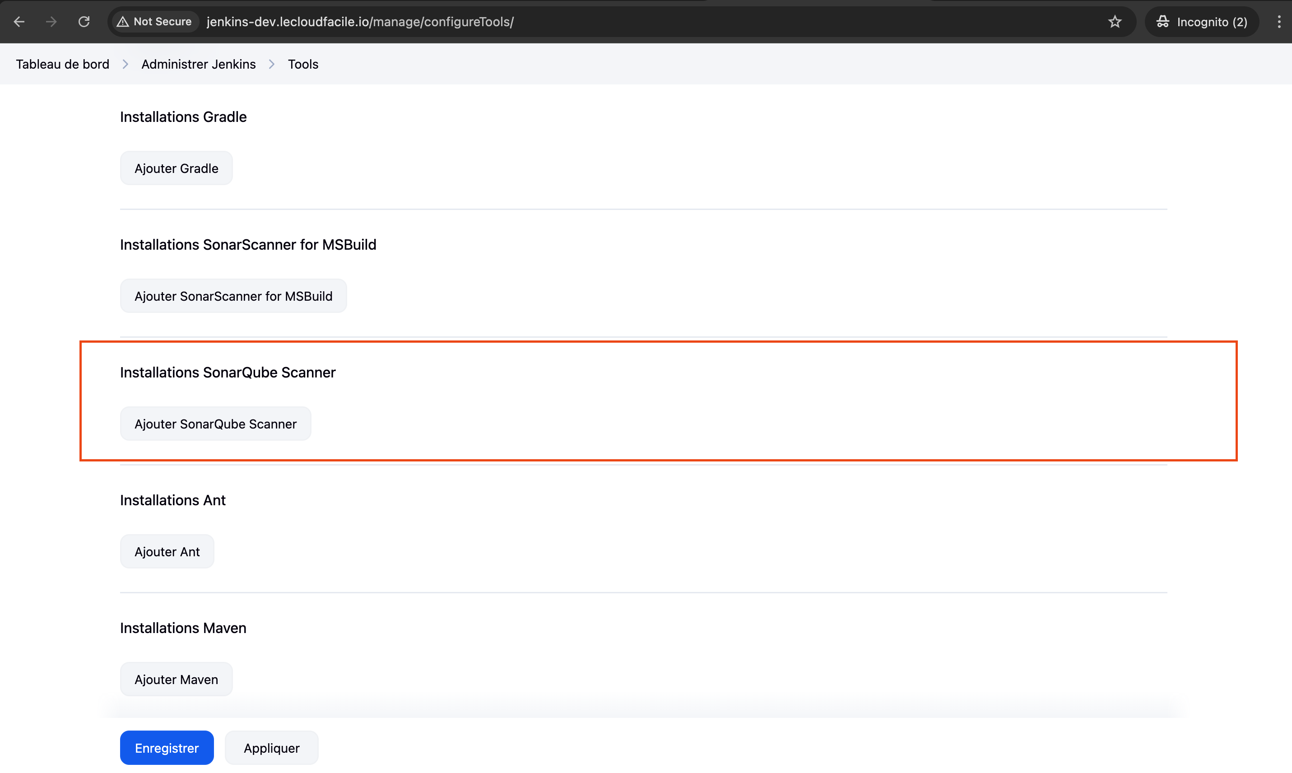Screen dimensions: 1292x773
Task: Click Ajouter SonarScanner for MSBuild
Action: click(x=233, y=296)
